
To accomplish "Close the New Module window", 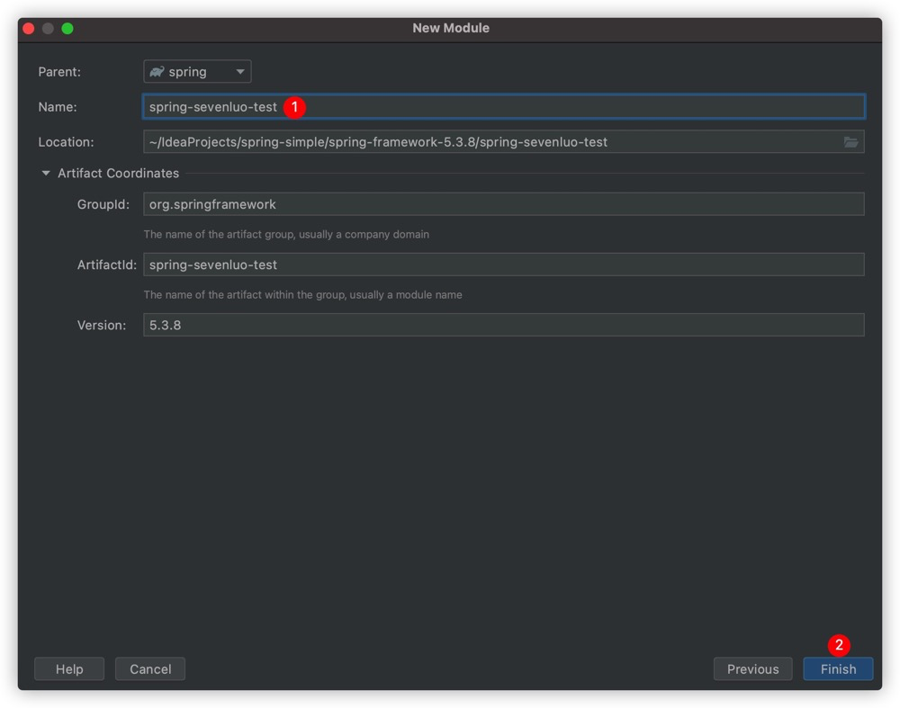I will pos(29,28).
